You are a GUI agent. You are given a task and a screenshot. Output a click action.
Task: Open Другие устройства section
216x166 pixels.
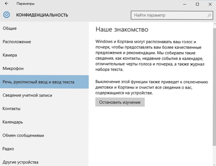point(44,162)
